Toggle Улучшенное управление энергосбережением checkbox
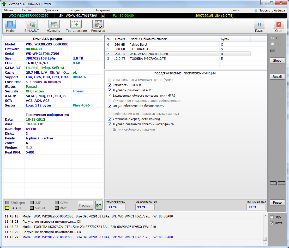The width and height of the screenshot is (289, 248). point(110,101)
